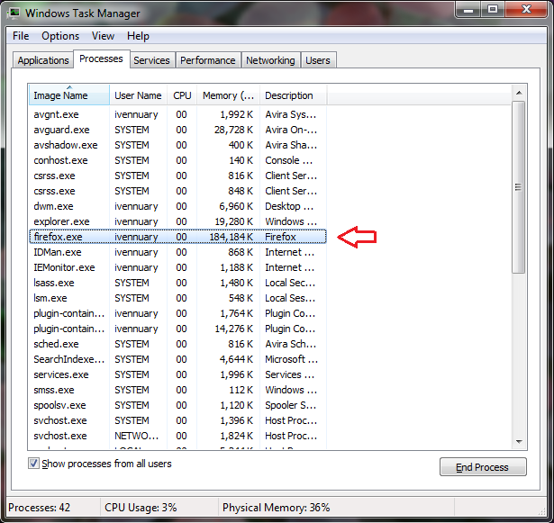Select the dwm.exe process
554x523 pixels.
[x=177, y=206]
